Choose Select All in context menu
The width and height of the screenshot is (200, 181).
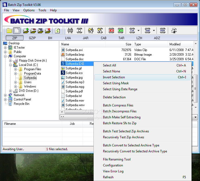142,65
